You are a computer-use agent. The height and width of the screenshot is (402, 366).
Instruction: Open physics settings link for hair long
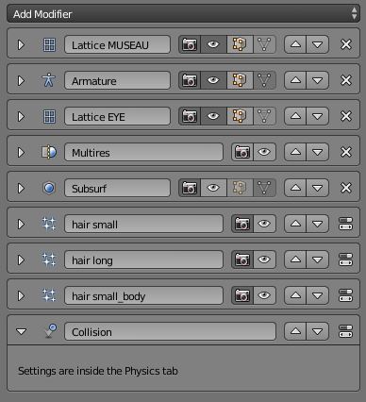pyautogui.click(x=345, y=260)
